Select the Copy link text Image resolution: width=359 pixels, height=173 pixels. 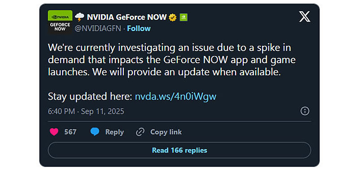[166, 132]
